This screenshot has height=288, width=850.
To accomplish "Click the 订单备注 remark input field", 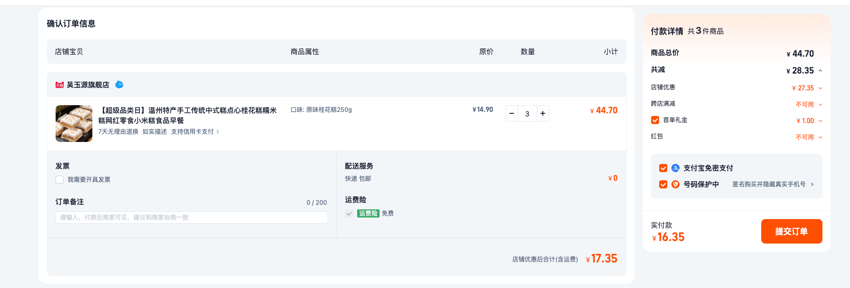I will [x=192, y=218].
